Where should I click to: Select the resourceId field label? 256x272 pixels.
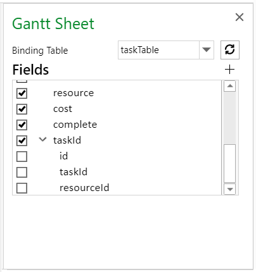click(x=84, y=188)
